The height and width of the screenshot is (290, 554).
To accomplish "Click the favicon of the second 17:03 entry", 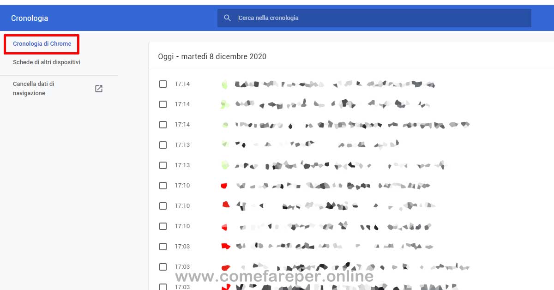I will (224, 266).
